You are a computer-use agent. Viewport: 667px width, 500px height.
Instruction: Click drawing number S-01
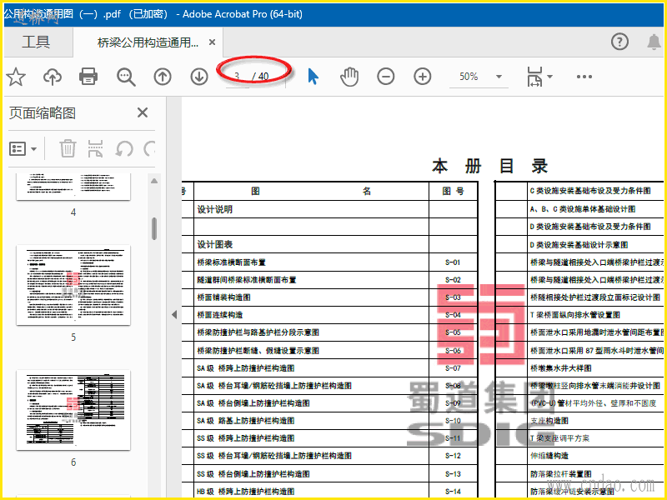pyautogui.click(x=453, y=262)
